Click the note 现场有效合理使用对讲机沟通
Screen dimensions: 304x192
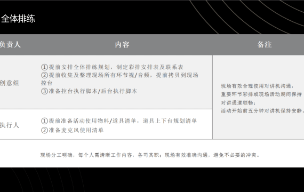click(x=257, y=86)
